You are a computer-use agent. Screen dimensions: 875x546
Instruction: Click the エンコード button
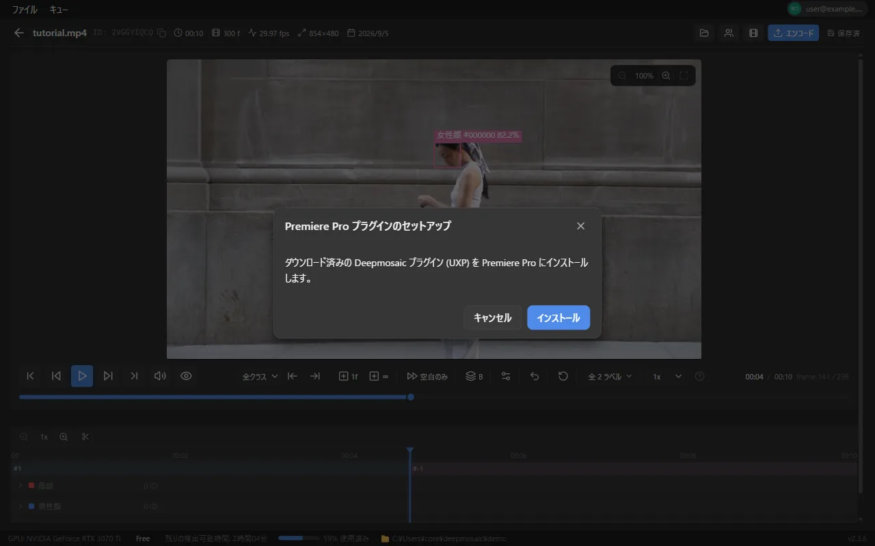793,33
